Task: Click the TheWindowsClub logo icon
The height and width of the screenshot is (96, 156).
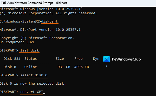Action: click(x=106, y=59)
